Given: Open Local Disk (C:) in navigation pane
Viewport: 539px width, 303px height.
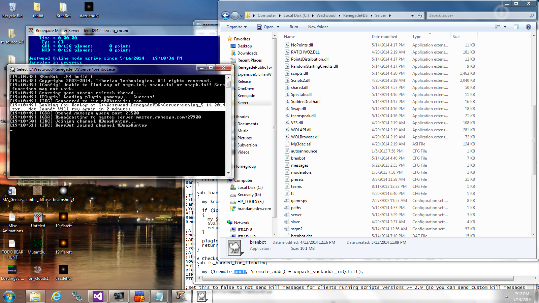Looking at the screenshot, I should [x=250, y=188].
